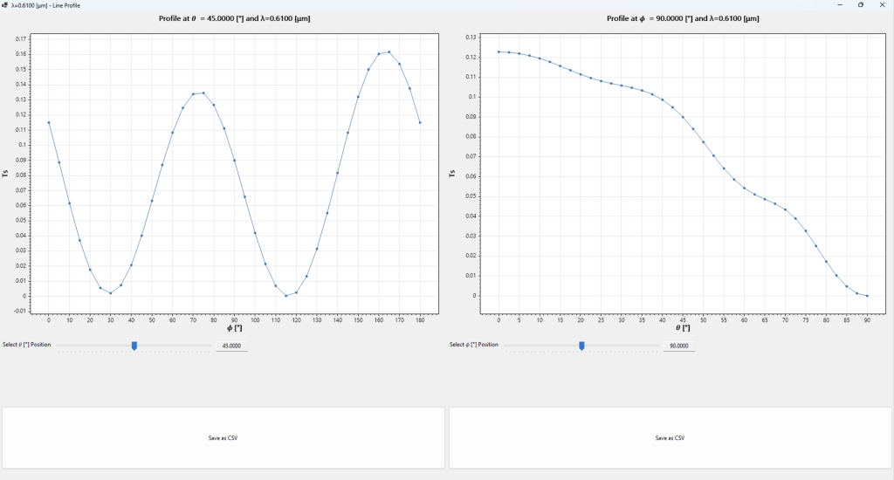Click the φ position slider thumb
This screenshot has width=894, height=480.
tap(581, 346)
